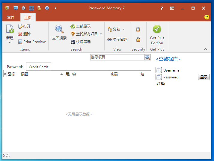Select the 主页 ribbon tab
This screenshot has height=161, width=214.
pyautogui.click(x=28, y=18)
